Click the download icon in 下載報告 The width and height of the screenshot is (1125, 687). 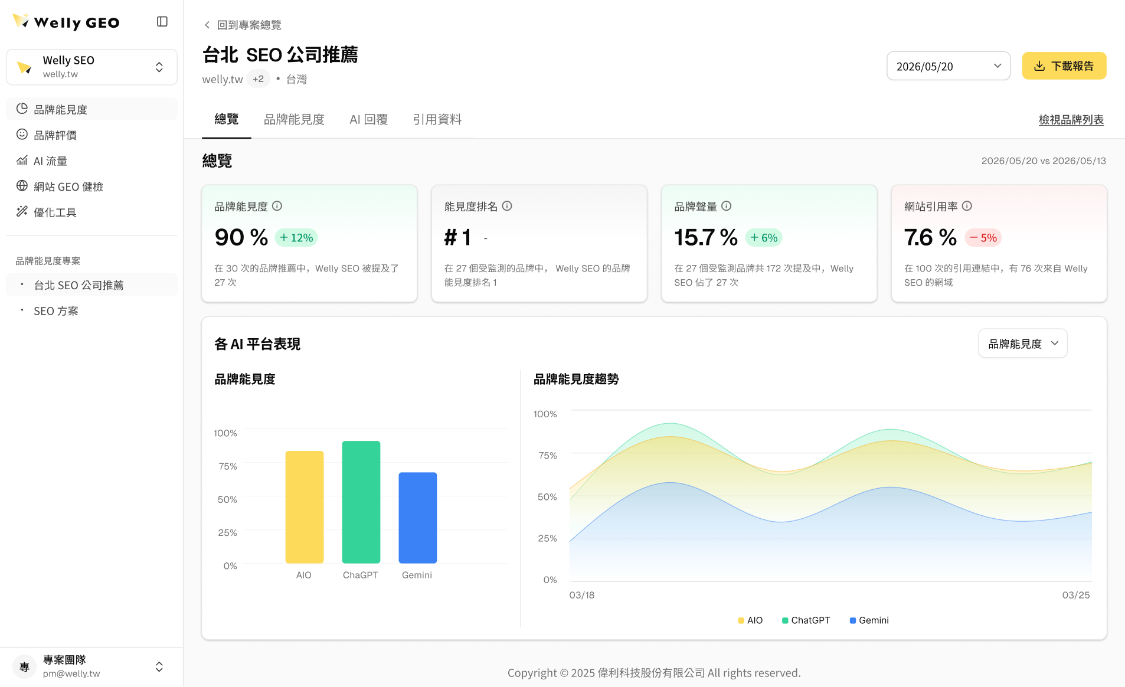click(x=1039, y=66)
